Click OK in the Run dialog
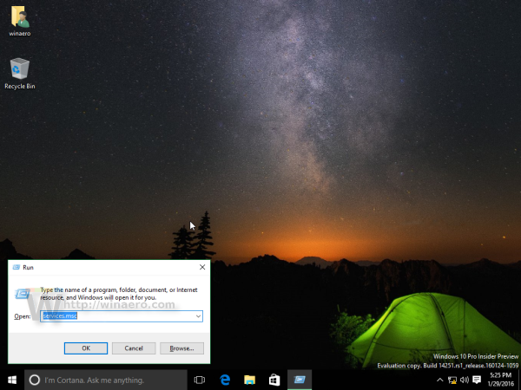 tap(86, 348)
